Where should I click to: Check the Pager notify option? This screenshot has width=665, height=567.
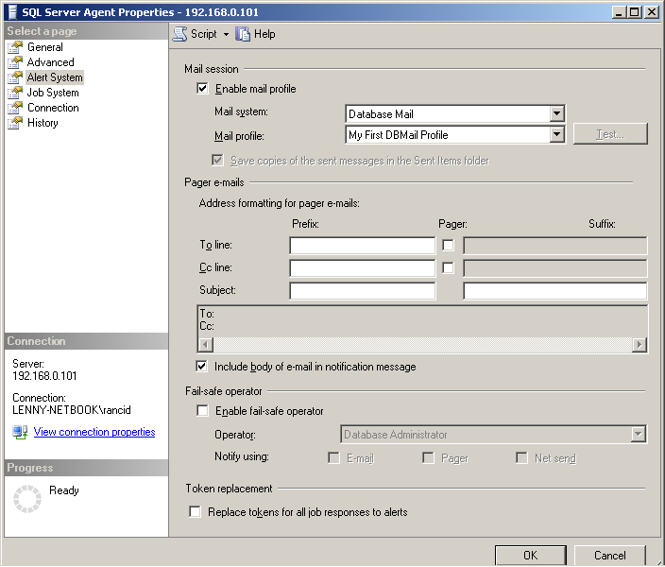[428, 457]
